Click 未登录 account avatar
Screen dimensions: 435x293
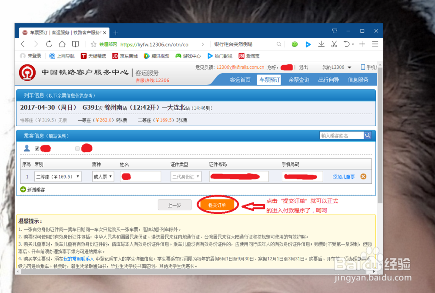(23, 56)
